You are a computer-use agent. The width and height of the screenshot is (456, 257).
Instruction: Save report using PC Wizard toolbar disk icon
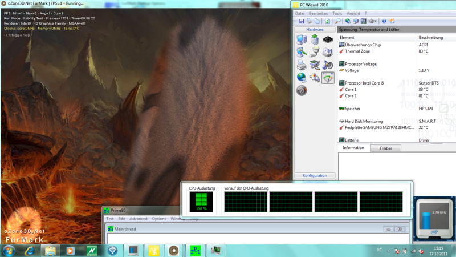pyautogui.click(x=302, y=21)
